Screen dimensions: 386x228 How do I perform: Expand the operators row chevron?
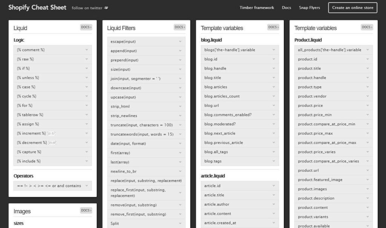click(x=87, y=186)
